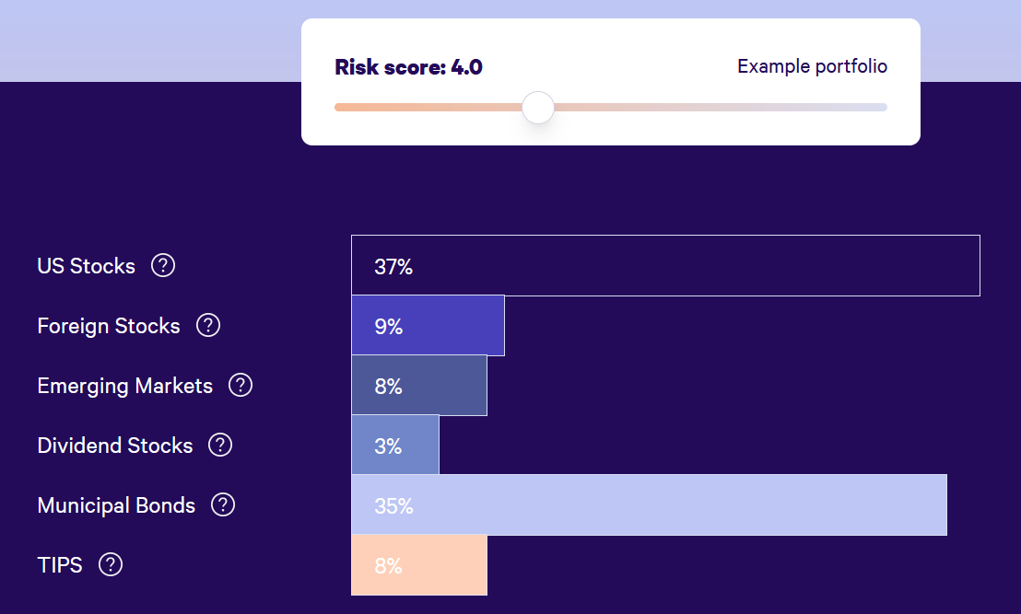Open the help icon beside US Stocks
Image resolution: width=1021 pixels, height=614 pixels.
click(163, 266)
